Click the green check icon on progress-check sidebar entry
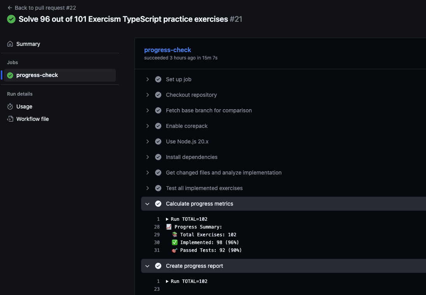The height and width of the screenshot is (295, 426). click(x=10, y=75)
